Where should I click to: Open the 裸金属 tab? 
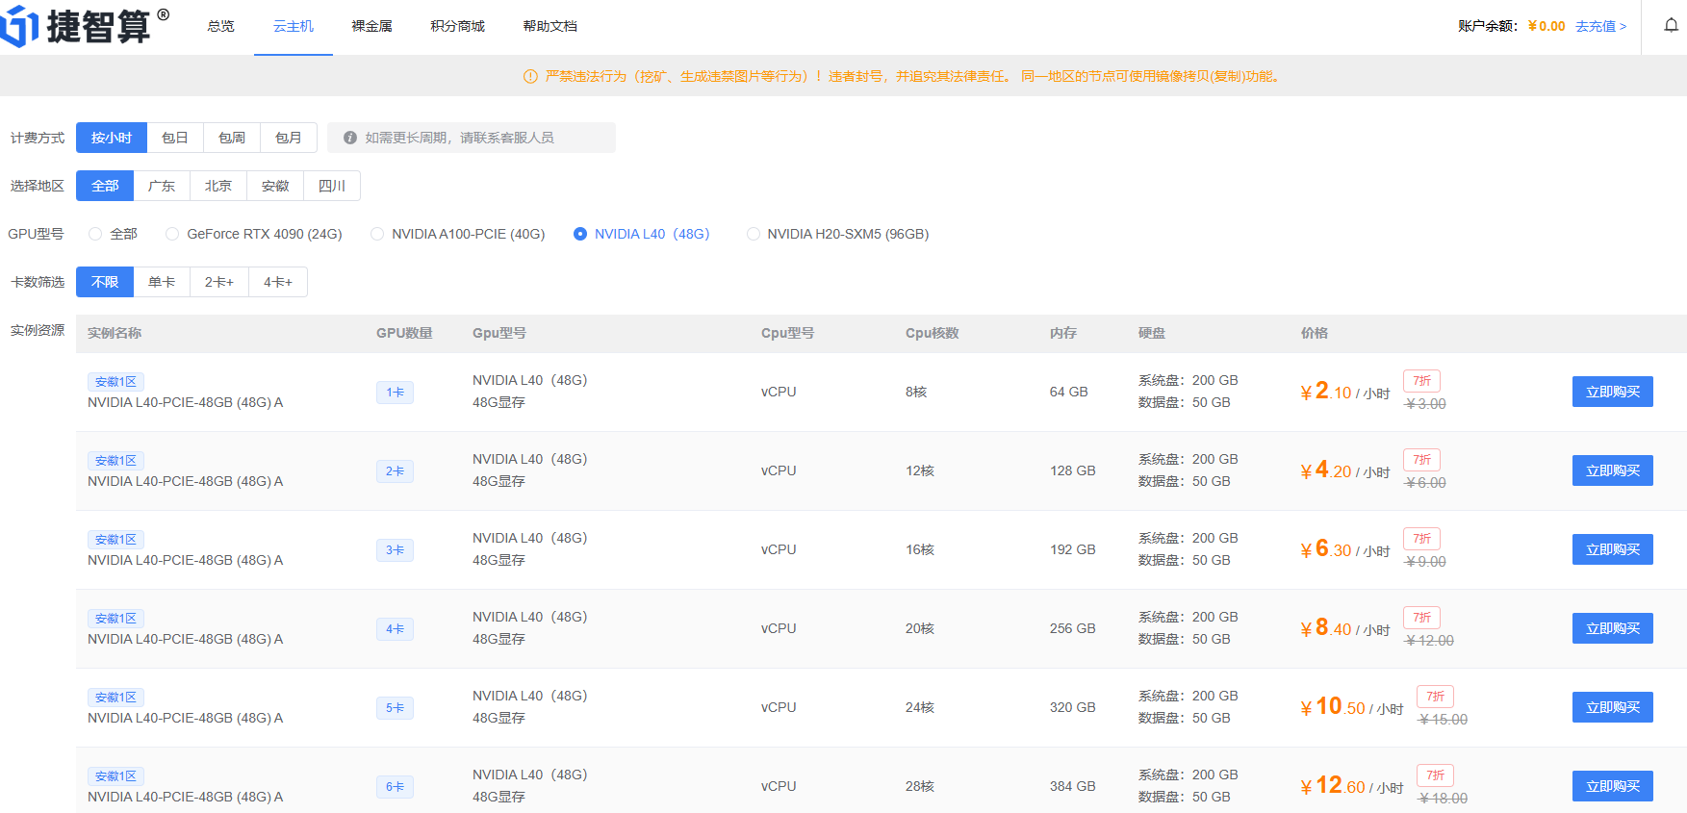[x=371, y=26]
